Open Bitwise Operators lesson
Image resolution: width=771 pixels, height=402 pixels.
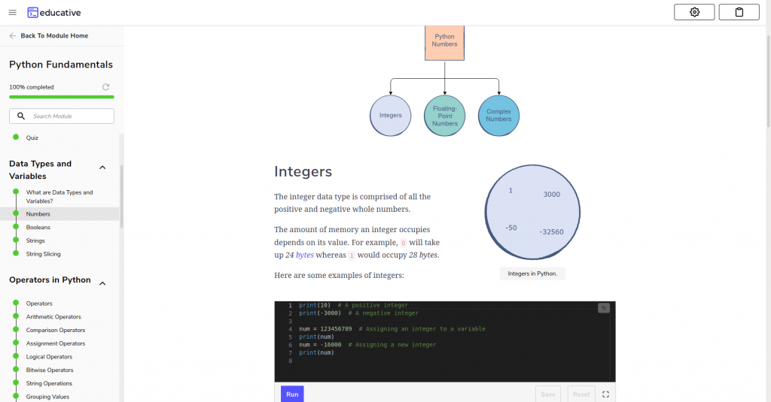coord(50,370)
